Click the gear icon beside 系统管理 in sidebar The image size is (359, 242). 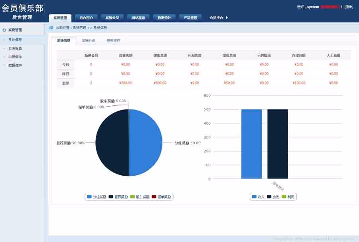pyautogui.click(x=4, y=30)
